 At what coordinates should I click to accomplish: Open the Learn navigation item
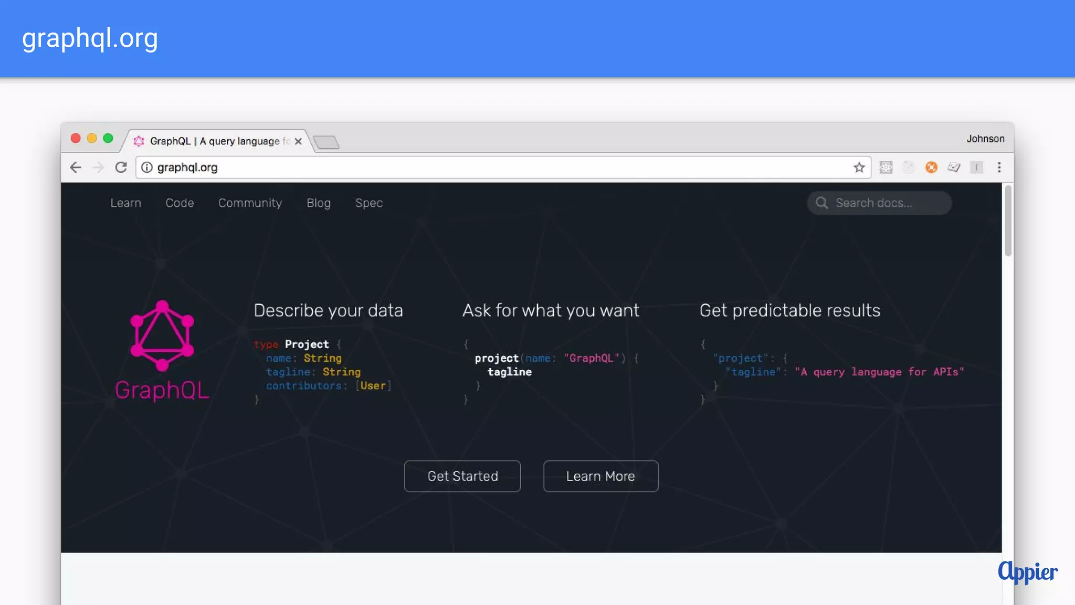(125, 203)
